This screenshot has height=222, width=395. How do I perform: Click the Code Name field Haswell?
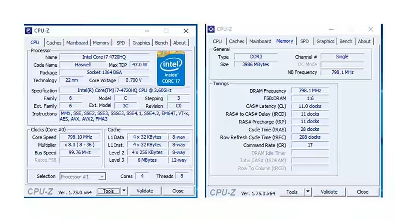83,65
